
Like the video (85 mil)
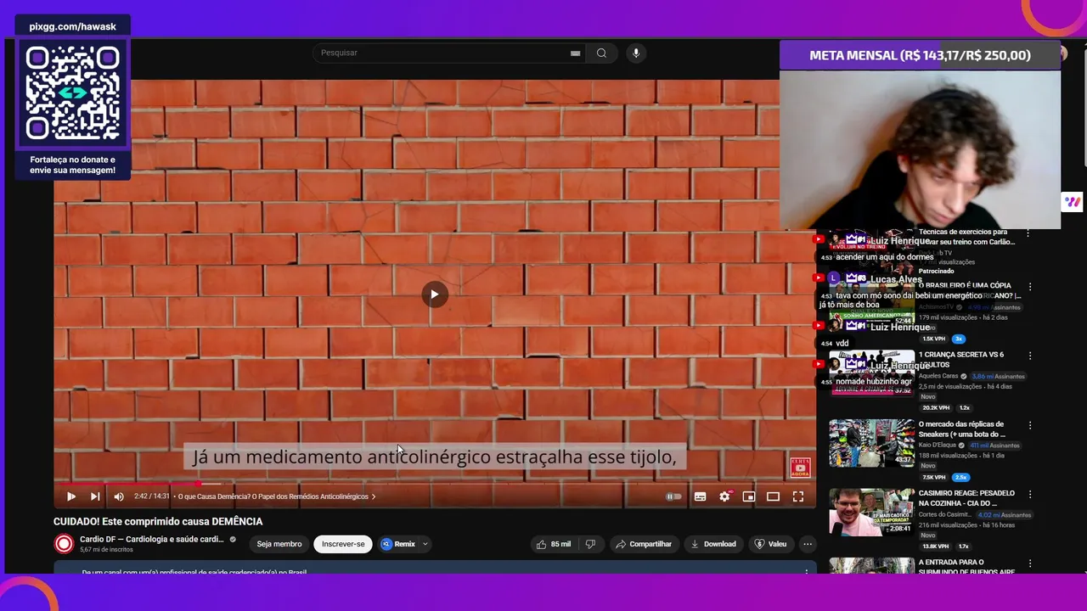552,544
